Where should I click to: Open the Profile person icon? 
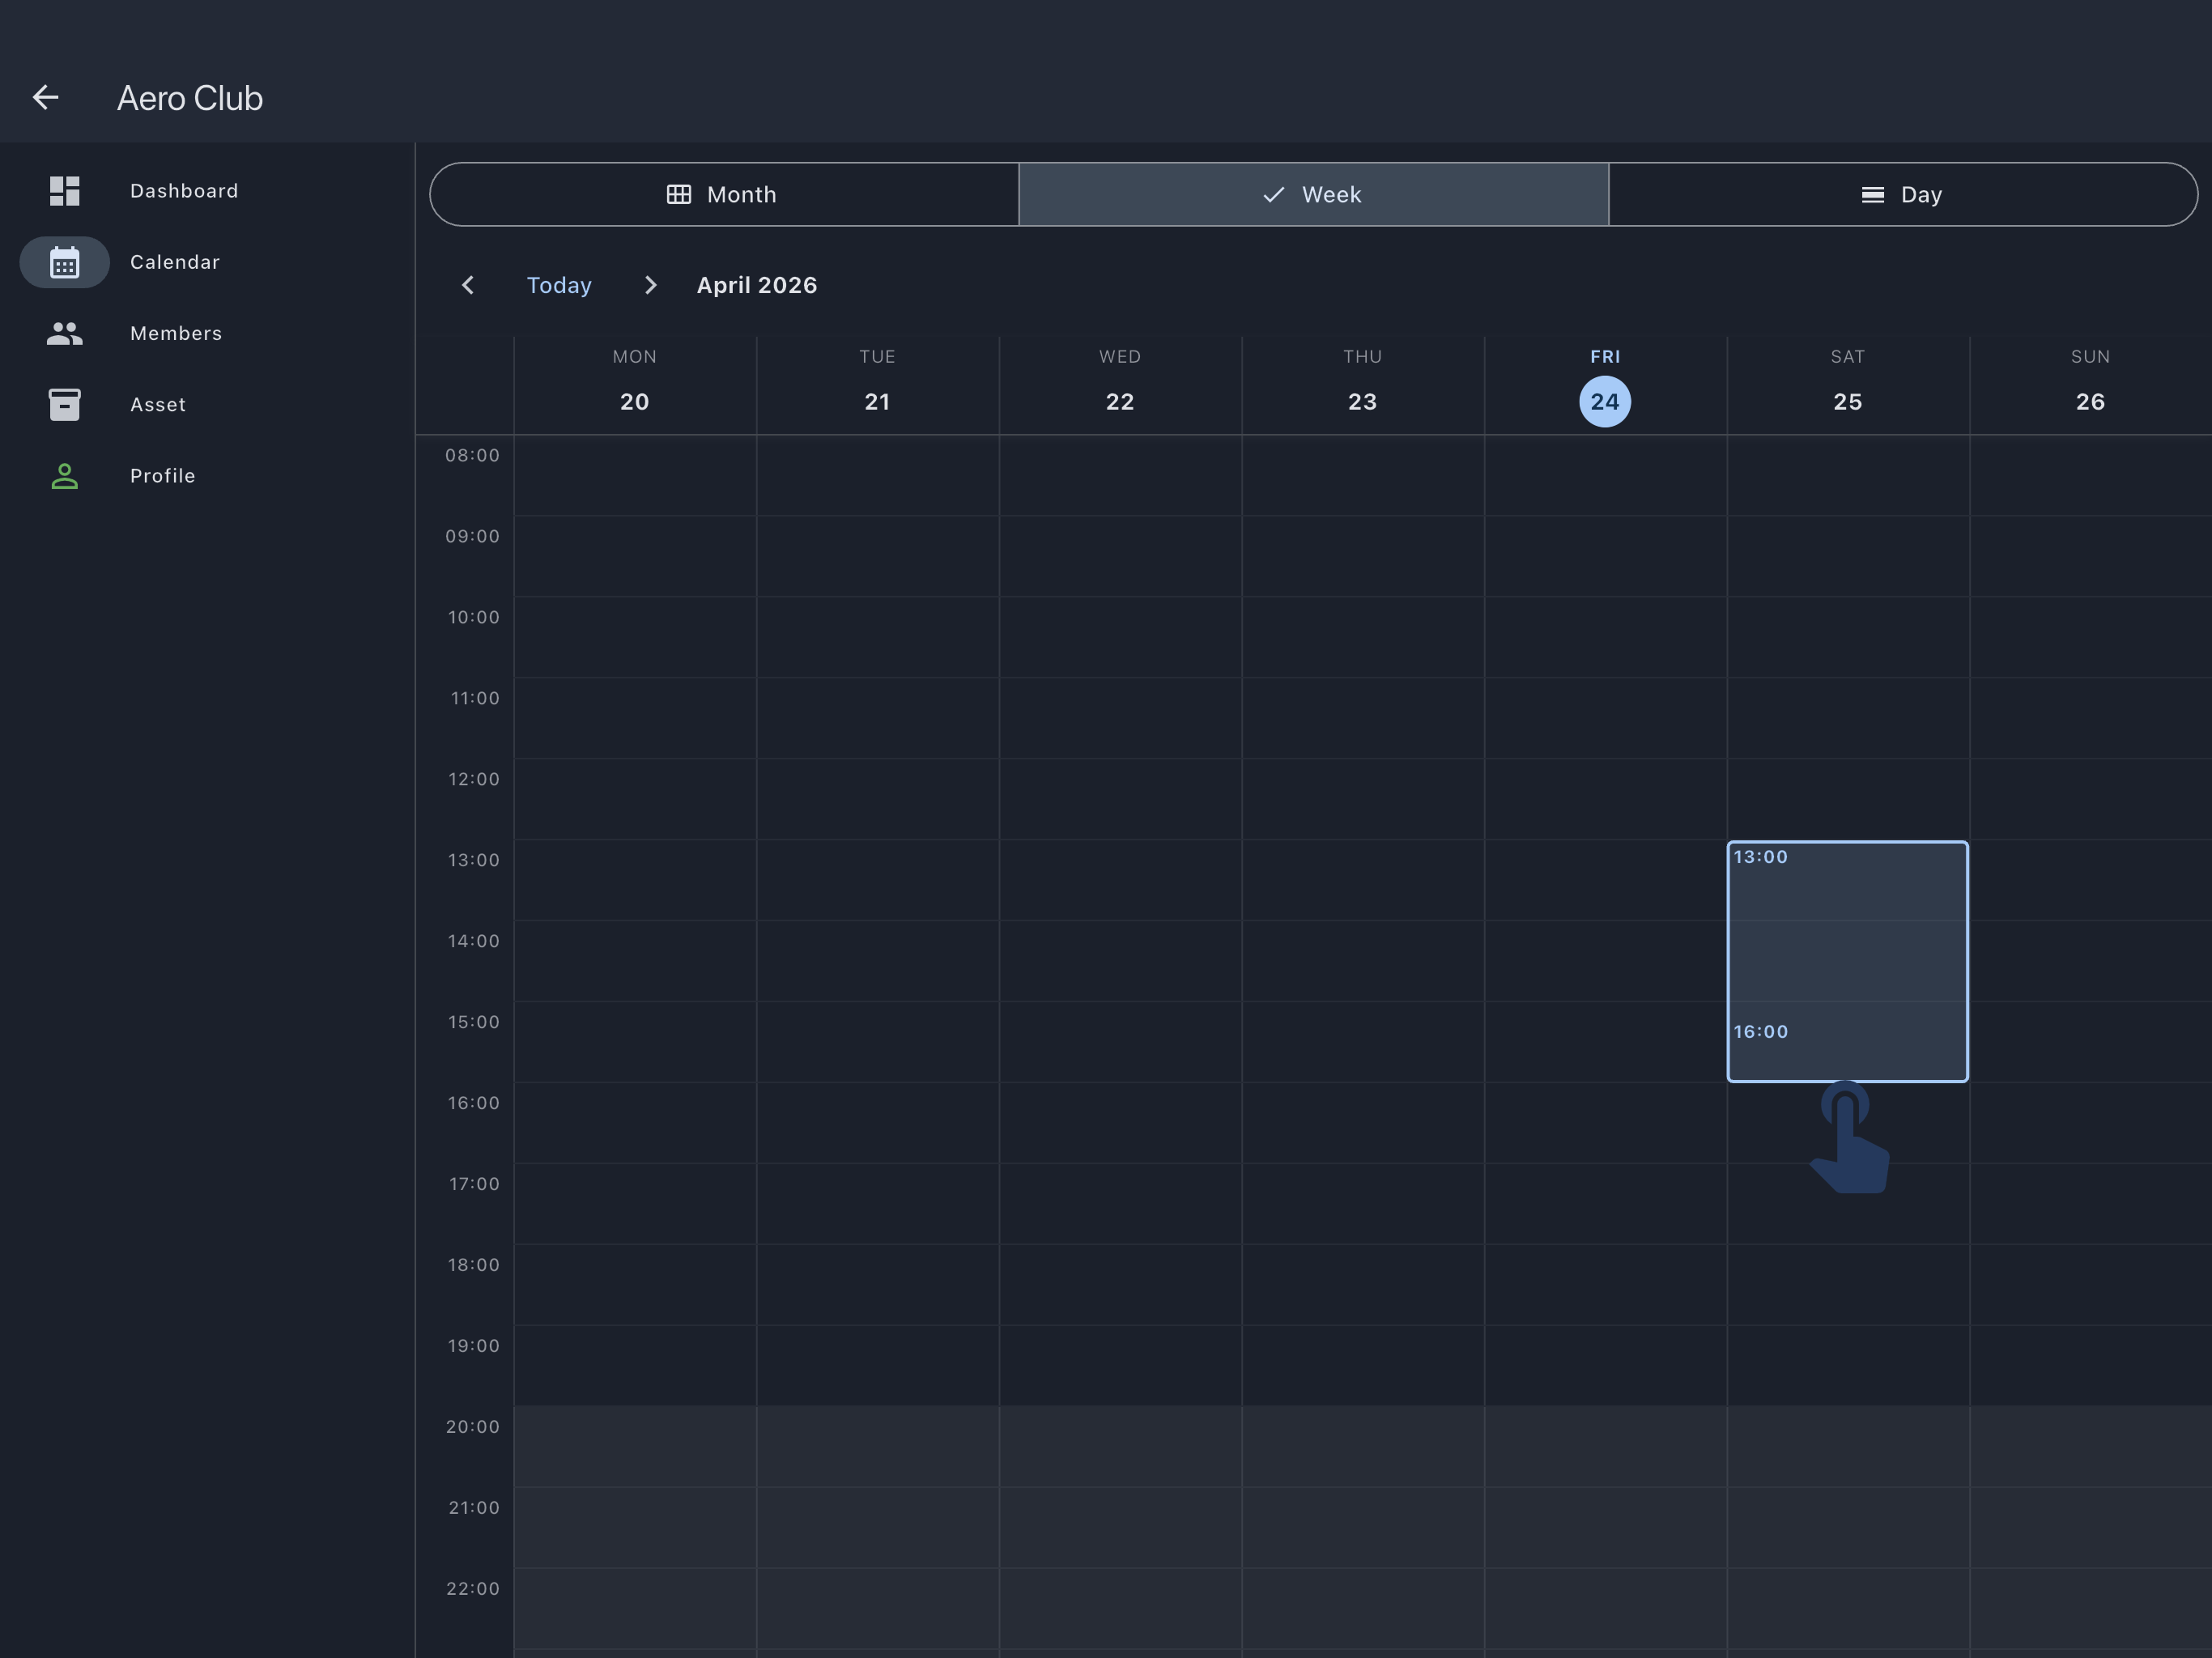pyautogui.click(x=65, y=476)
